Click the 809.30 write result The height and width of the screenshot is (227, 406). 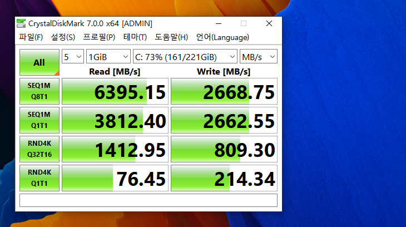click(x=224, y=149)
